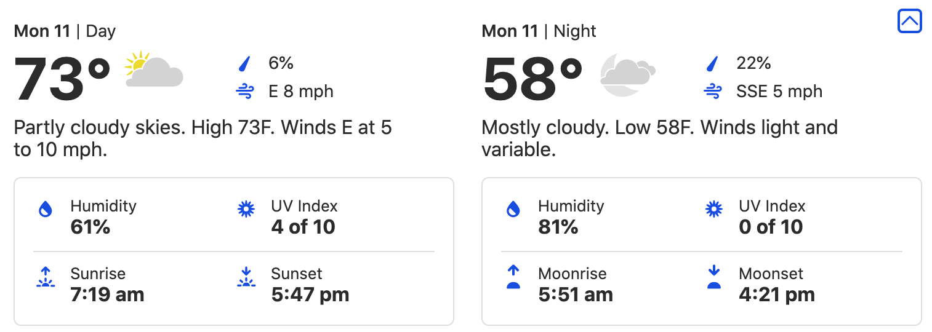932x332 pixels.
Task: Click the Sunrise icon
Action: 46,277
